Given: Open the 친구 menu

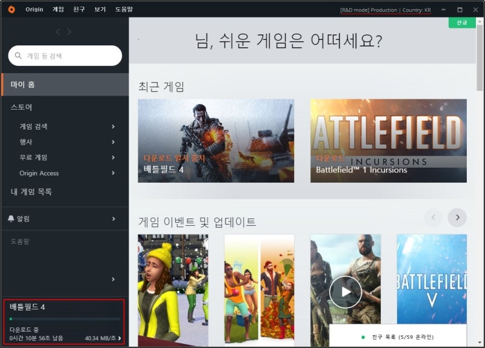Looking at the screenshot, I should (79, 10).
